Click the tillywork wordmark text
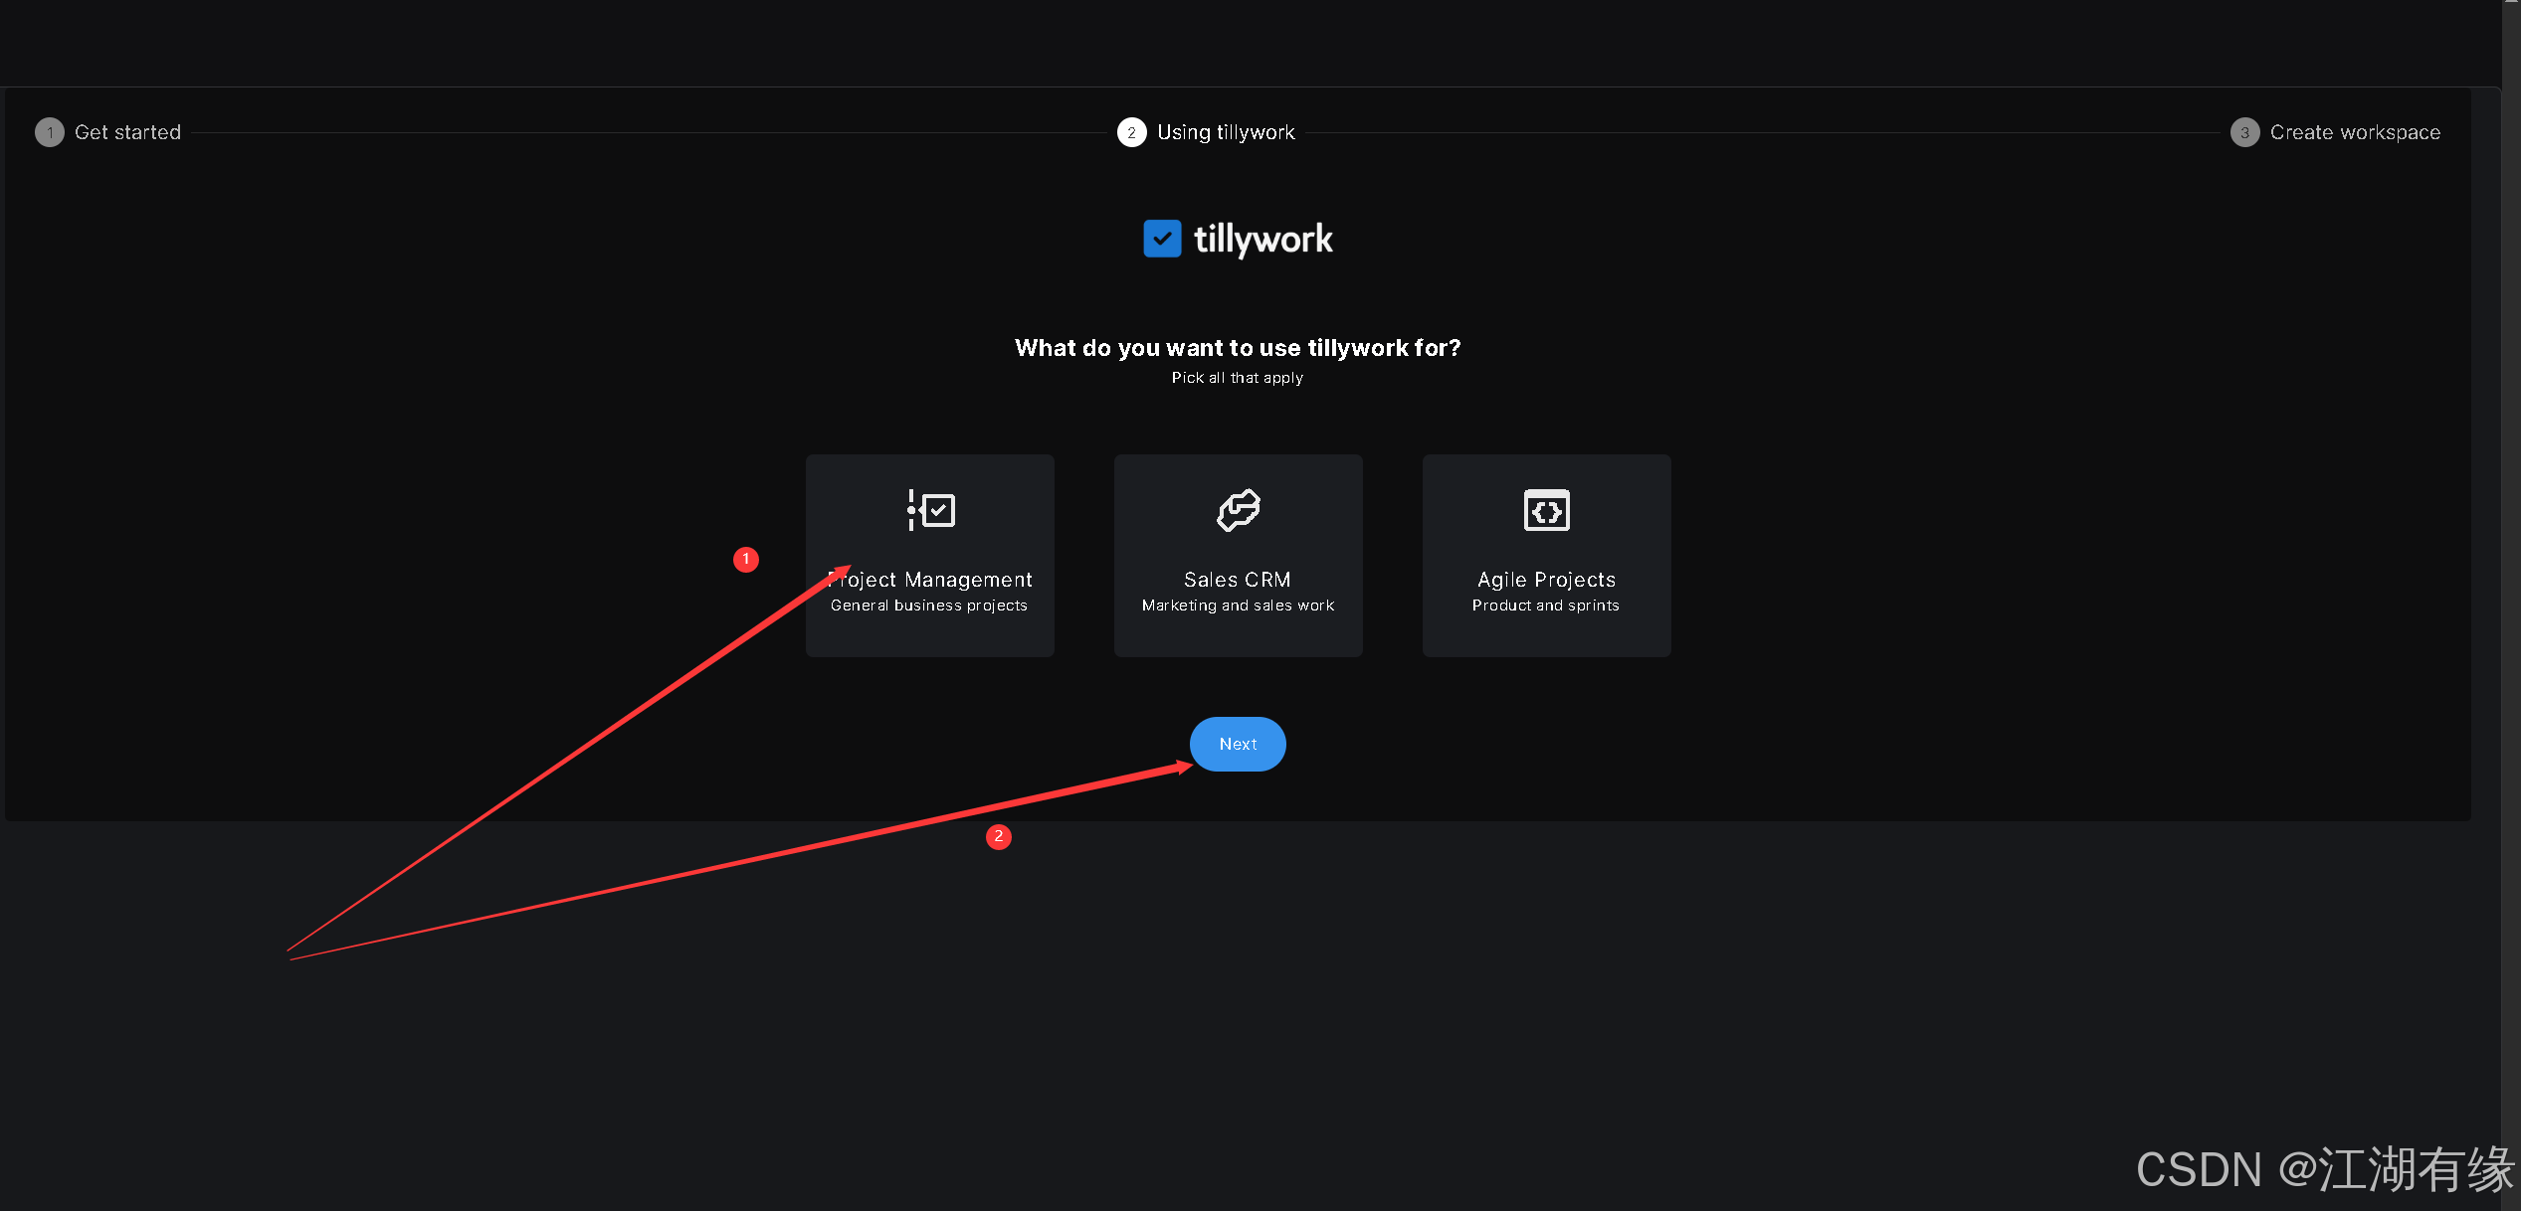2521x1211 pixels. 1262,240
